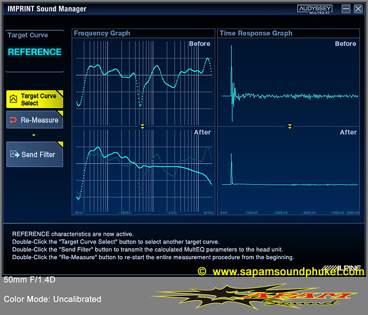Click the After time response impulse plot
The image size is (368, 315).
click(x=289, y=170)
